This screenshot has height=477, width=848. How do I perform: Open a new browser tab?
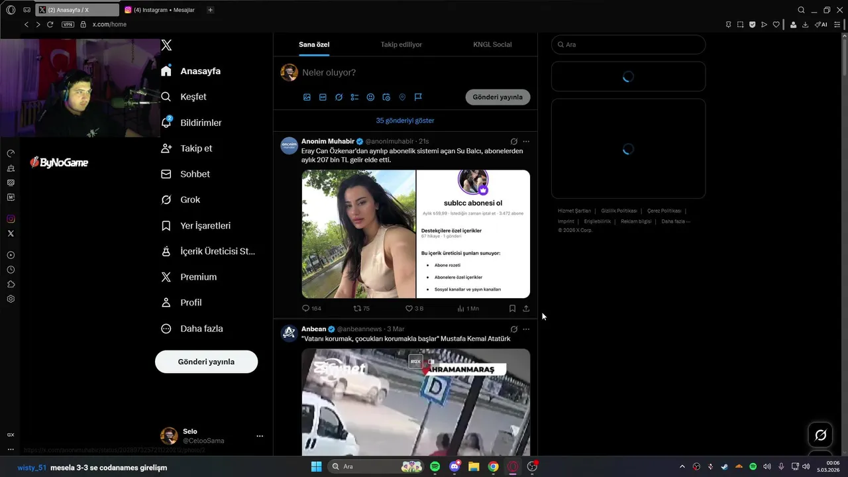(x=210, y=10)
